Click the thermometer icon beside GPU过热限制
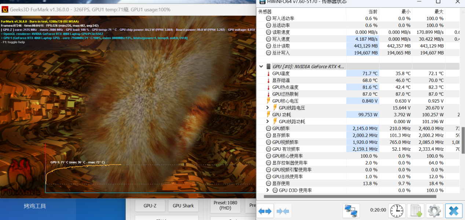Viewport: 465px width, 220px height. (268, 94)
